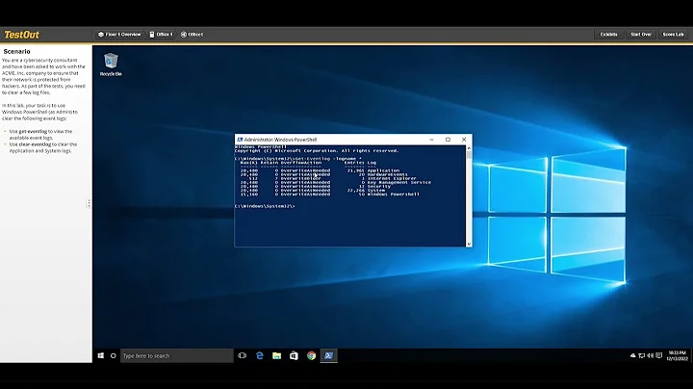Viewport: 693px width, 389px height.
Task: Click the TestOut logo
Action: [21, 35]
